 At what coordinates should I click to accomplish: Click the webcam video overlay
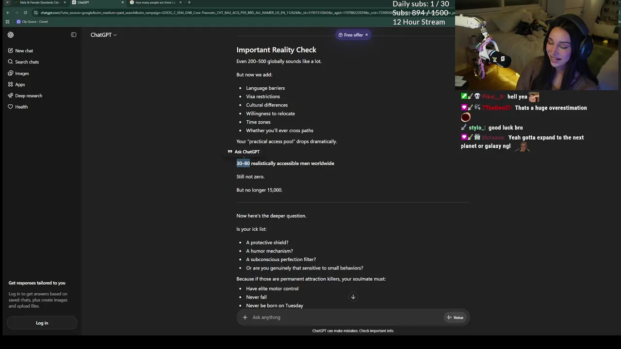pyautogui.click(x=537, y=45)
